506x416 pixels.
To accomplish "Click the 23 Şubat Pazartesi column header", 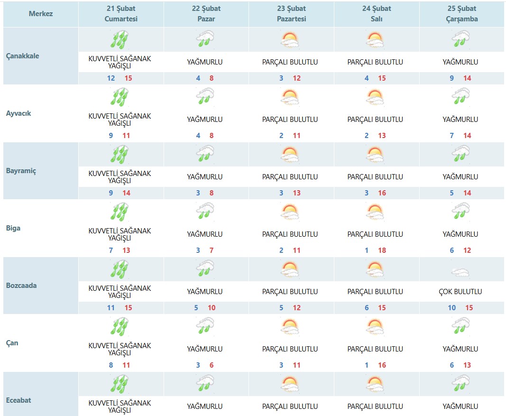I will (x=291, y=14).
